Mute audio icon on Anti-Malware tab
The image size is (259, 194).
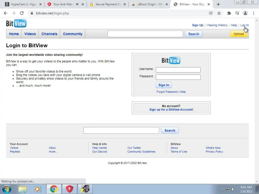pyautogui.click(x=77, y=4)
